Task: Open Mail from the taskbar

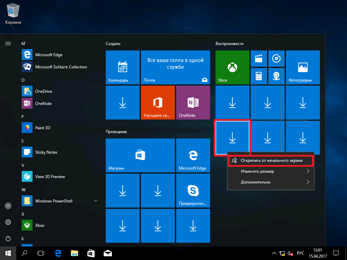Action: tap(107, 253)
